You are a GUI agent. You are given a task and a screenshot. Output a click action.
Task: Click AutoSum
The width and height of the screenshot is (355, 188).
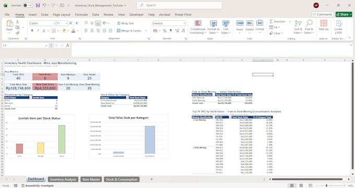[x=278, y=21]
